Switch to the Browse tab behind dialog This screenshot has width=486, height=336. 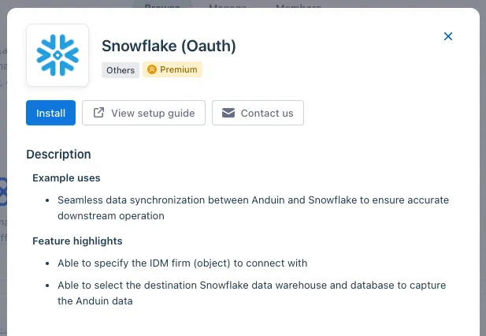[x=162, y=5]
